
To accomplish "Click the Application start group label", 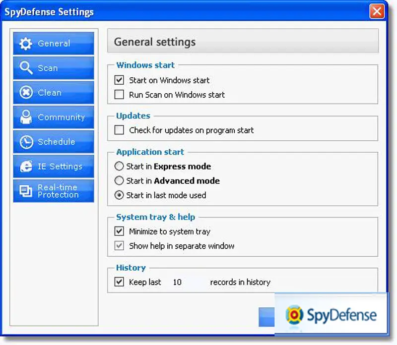I will pyautogui.click(x=150, y=152).
